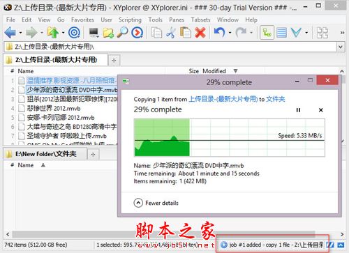
Task: Click the Back arrow toolbar icon
Action: click(x=10, y=33)
